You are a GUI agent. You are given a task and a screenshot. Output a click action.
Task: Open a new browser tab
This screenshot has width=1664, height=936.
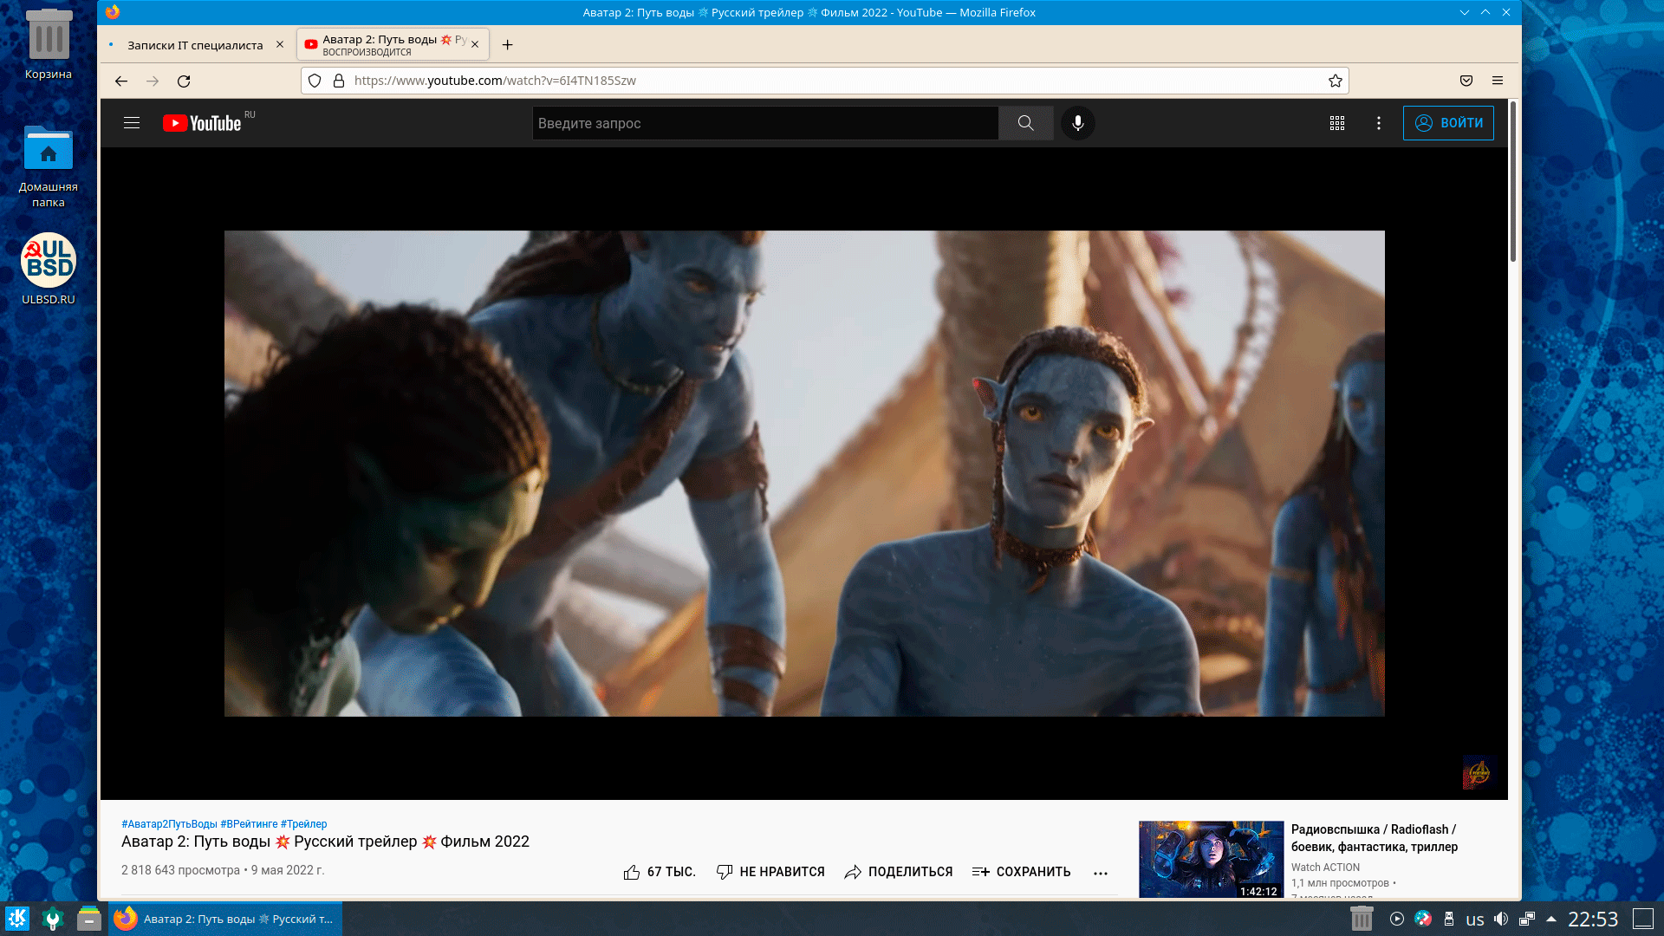click(x=508, y=45)
